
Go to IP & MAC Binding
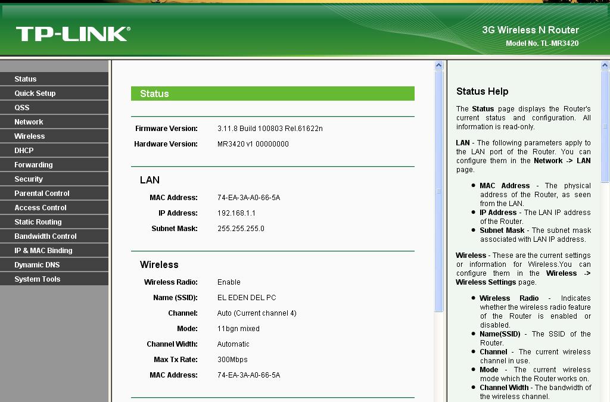54,250
